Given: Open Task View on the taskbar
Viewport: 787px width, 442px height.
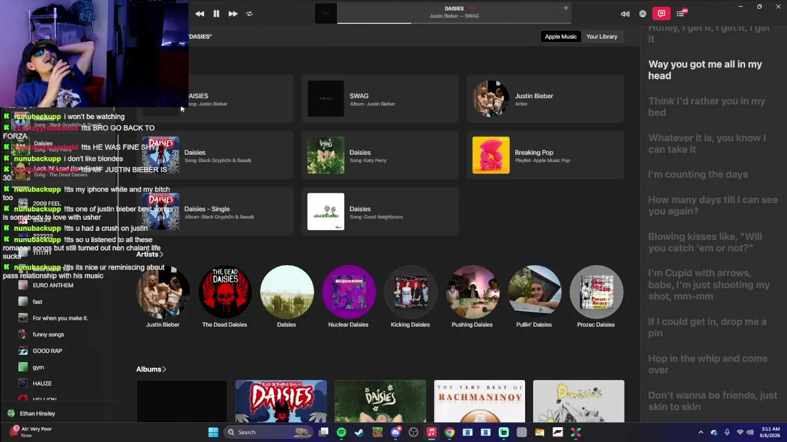Looking at the screenshot, I should (324, 432).
